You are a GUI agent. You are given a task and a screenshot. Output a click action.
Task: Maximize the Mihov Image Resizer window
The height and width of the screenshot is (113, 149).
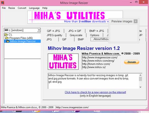(136, 2)
